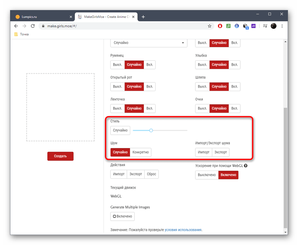298x245 pixels.
Task: Open the условия использования link
Action: click(x=183, y=230)
